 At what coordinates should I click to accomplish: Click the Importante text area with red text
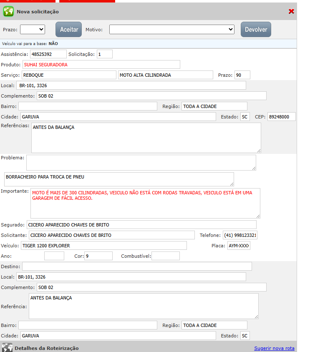145,203
